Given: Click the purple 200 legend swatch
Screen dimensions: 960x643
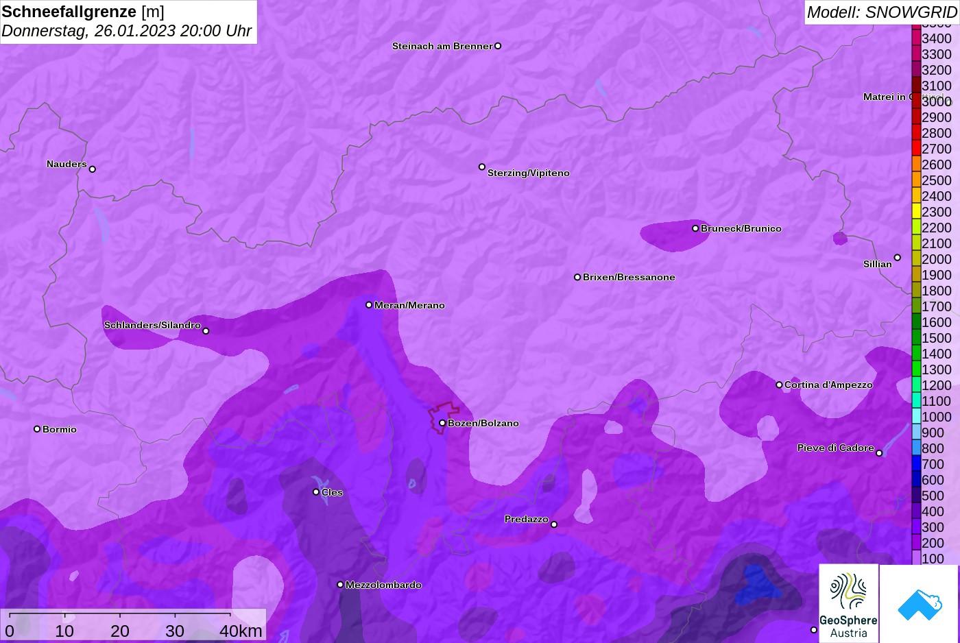Looking at the screenshot, I should [916, 543].
